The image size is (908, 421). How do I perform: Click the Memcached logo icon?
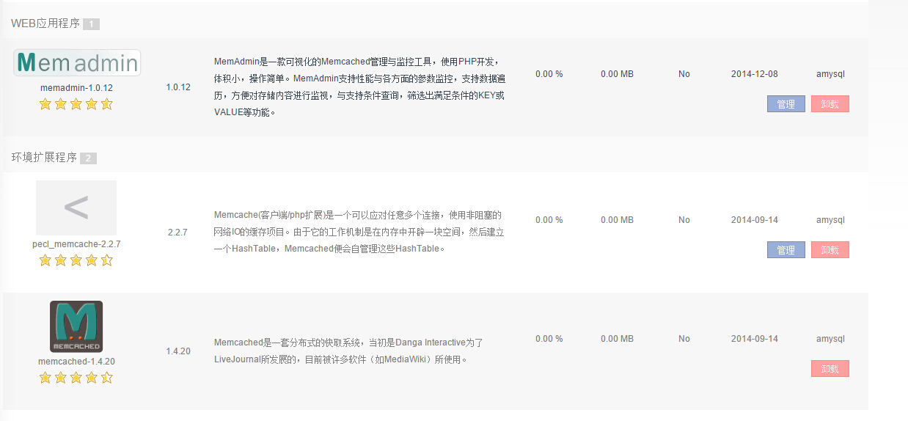click(x=76, y=326)
